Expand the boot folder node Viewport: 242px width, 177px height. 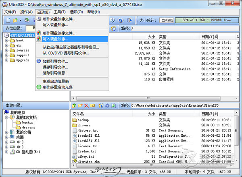tap(6, 41)
